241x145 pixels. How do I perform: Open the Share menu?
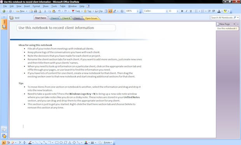[x=45, y=6]
